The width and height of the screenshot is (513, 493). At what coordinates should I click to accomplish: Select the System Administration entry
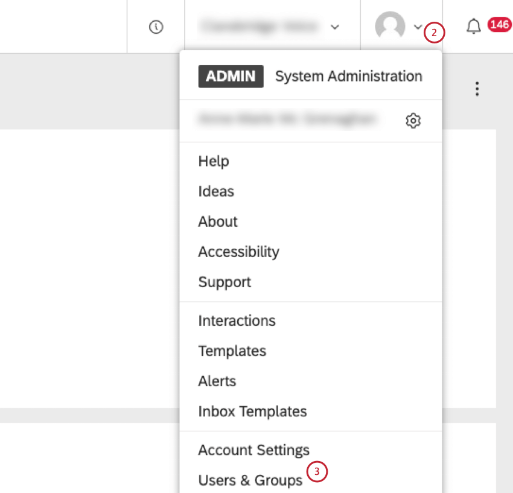pyautogui.click(x=348, y=76)
